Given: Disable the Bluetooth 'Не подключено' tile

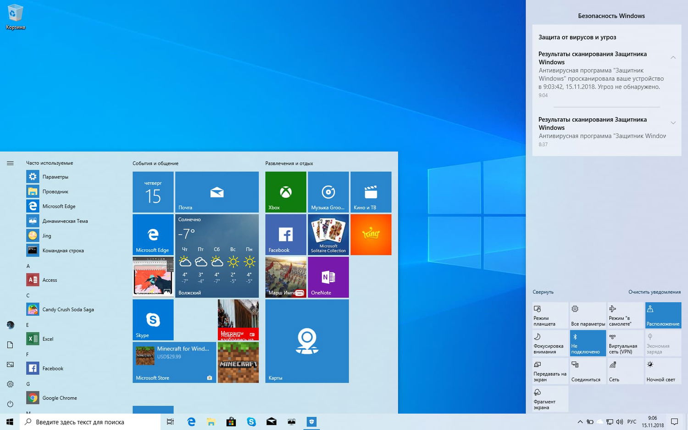Looking at the screenshot, I should [588, 343].
